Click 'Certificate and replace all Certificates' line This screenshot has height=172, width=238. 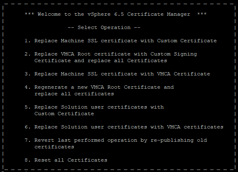pyautogui.click(x=100, y=61)
